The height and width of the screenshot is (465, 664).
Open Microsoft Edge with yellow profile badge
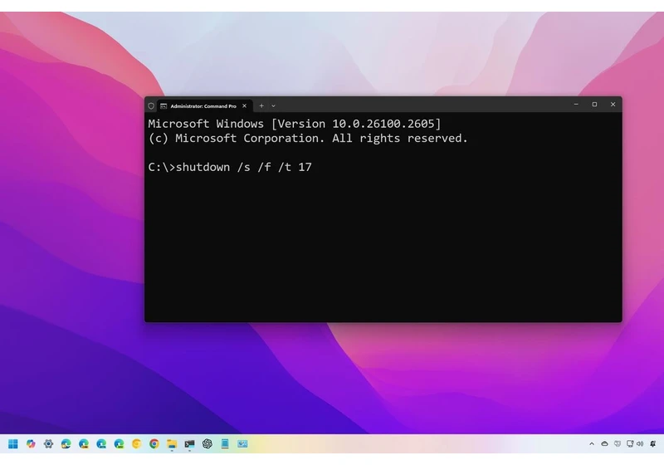(x=66, y=443)
